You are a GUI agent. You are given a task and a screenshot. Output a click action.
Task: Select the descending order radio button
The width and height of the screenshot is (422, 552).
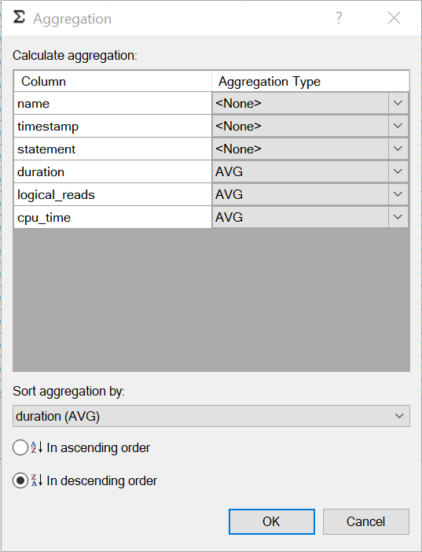20,480
